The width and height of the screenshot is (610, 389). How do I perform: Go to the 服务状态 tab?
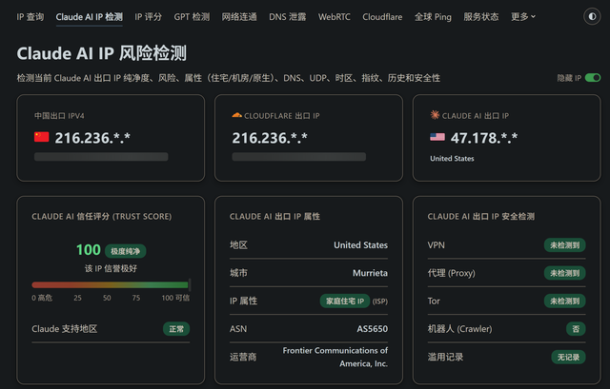[x=481, y=17]
